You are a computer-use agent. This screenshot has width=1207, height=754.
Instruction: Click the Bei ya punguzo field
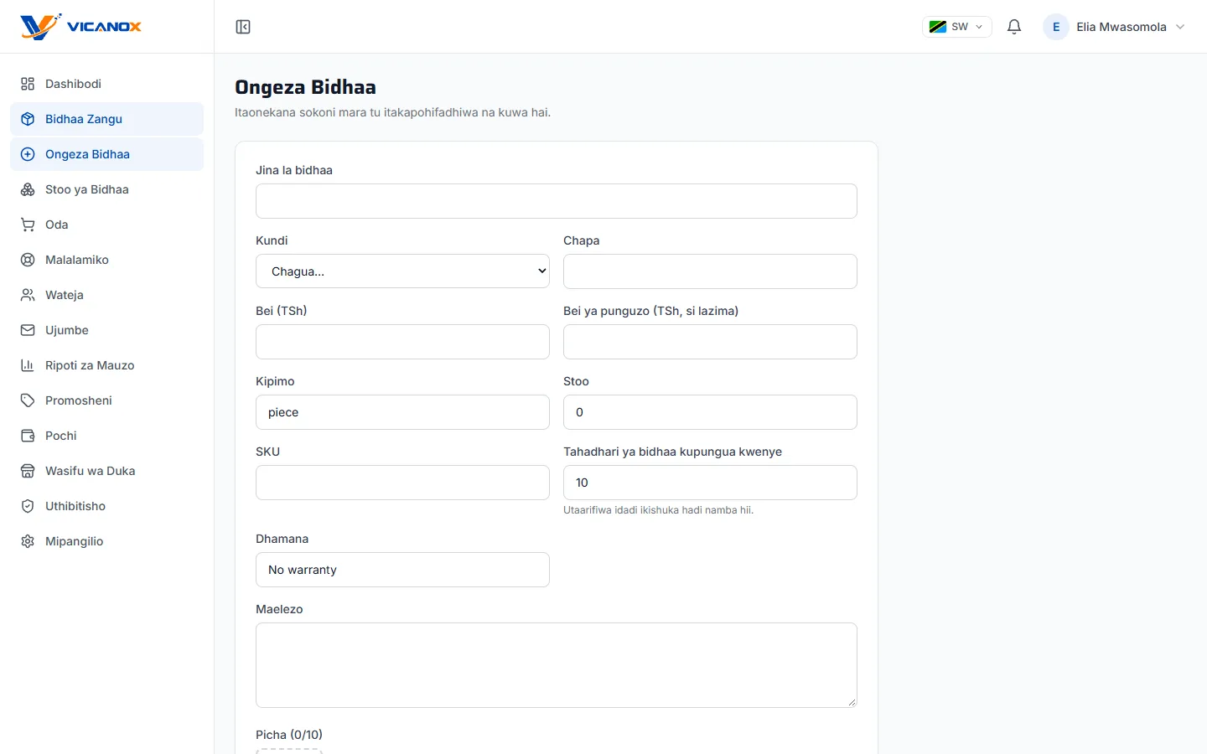tap(710, 342)
